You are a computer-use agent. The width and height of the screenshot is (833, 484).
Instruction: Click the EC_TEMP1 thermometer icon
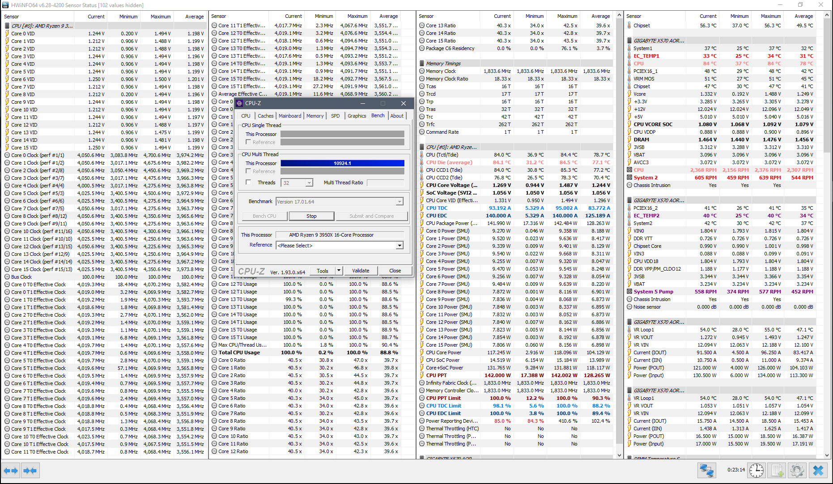[629, 56]
